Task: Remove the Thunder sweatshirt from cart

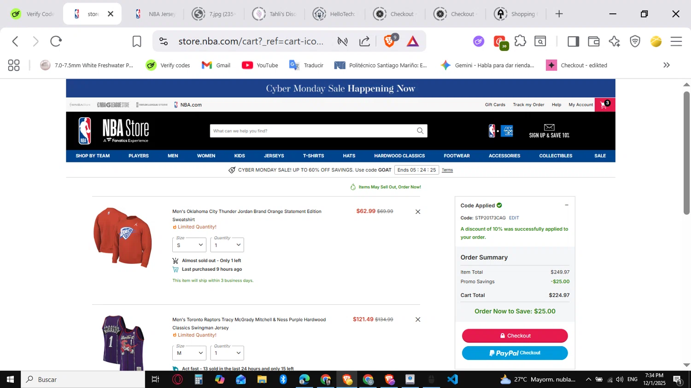Action: point(418,211)
